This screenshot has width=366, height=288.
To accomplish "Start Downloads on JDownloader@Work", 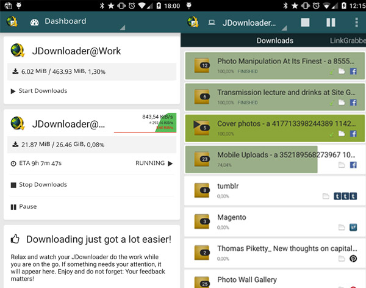I will coord(39,91).
